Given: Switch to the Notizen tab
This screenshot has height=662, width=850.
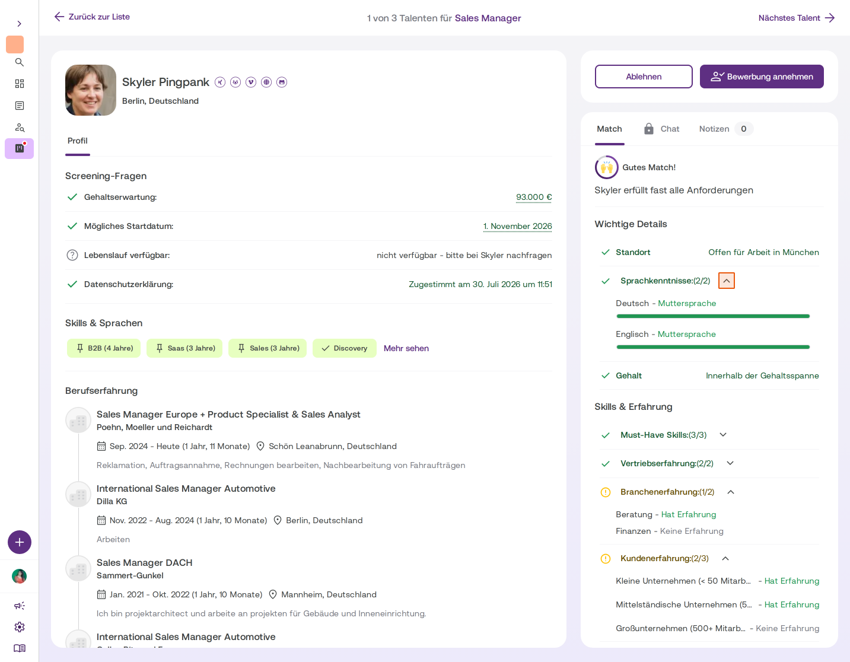Looking at the screenshot, I should (x=726, y=129).
